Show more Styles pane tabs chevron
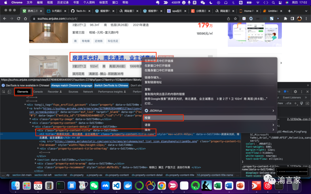The width and height of the screenshot is (311, 194). pos(306,97)
